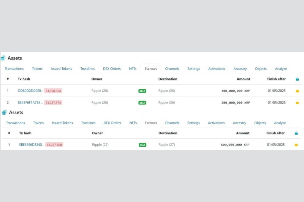Click ledger number 63,287,700 badge
Viewport: 304px width, 202px height.
point(54,145)
